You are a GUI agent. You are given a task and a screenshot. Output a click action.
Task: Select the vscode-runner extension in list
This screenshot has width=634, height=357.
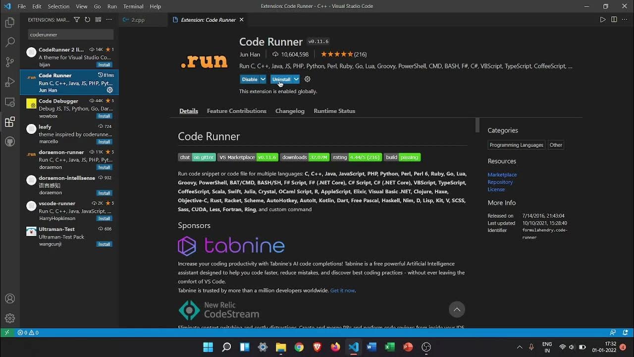tap(69, 211)
